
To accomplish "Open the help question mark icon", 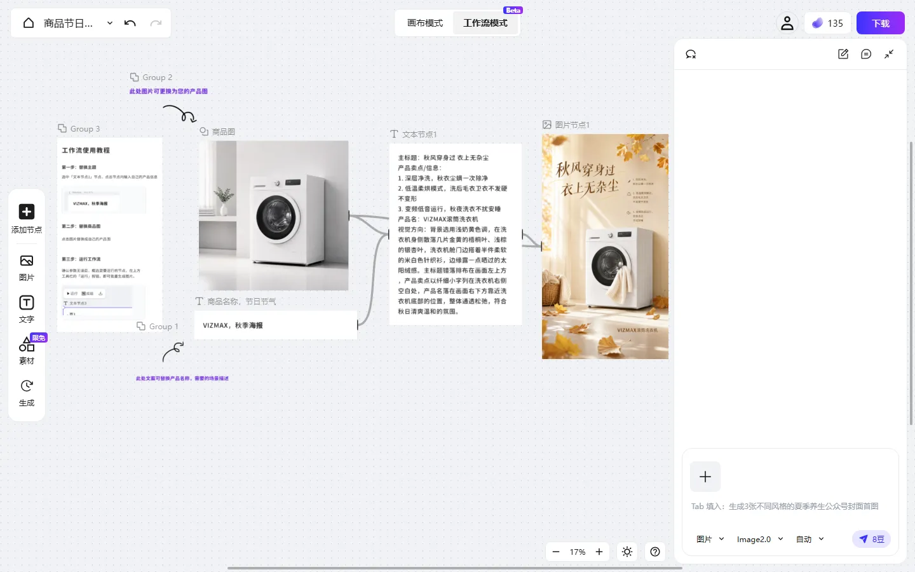I will tap(655, 552).
